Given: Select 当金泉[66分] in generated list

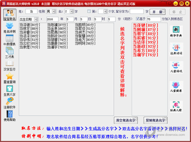Looking at the screenshot, I should click(57, 29).
